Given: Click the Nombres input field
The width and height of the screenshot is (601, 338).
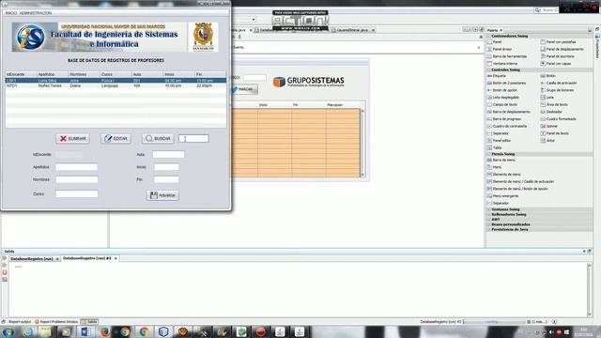Looking at the screenshot, I should (77, 179).
